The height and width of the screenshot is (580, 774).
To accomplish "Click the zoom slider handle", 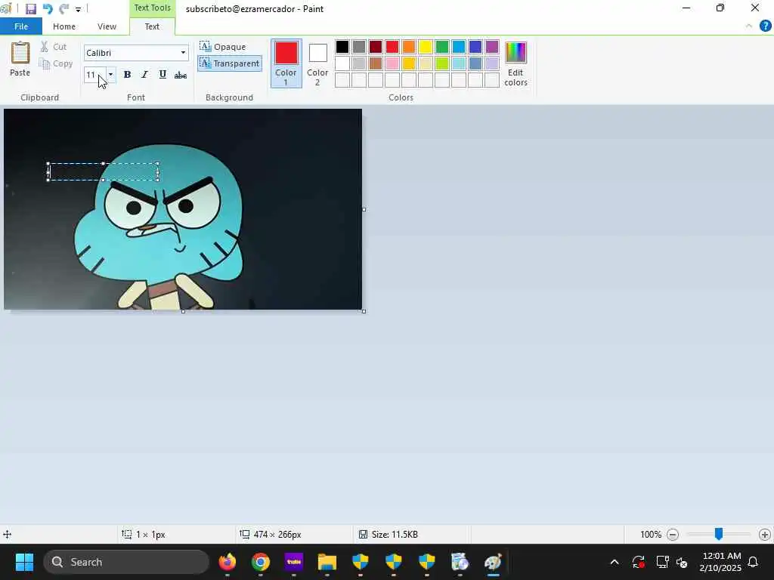I will [719, 534].
